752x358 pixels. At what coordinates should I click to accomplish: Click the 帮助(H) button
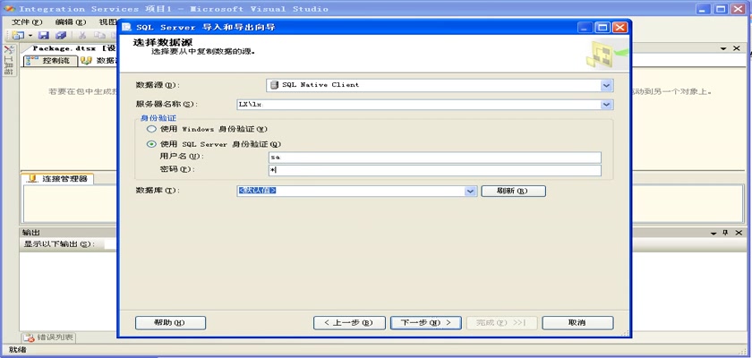tap(170, 322)
